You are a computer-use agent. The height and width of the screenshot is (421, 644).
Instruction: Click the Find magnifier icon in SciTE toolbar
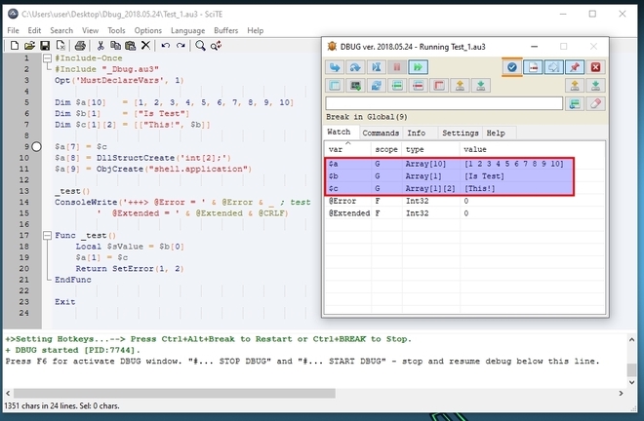click(x=201, y=46)
